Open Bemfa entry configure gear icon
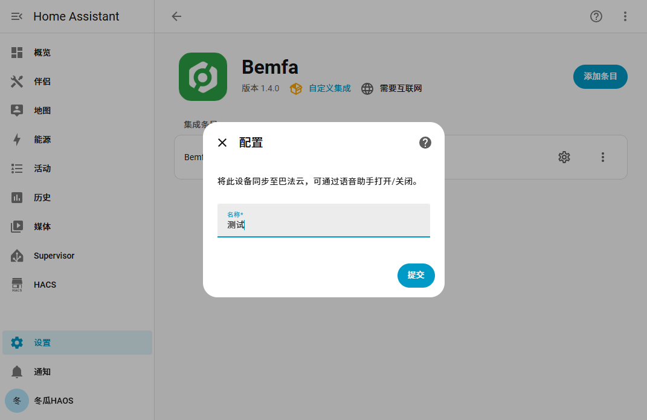 coord(564,157)
